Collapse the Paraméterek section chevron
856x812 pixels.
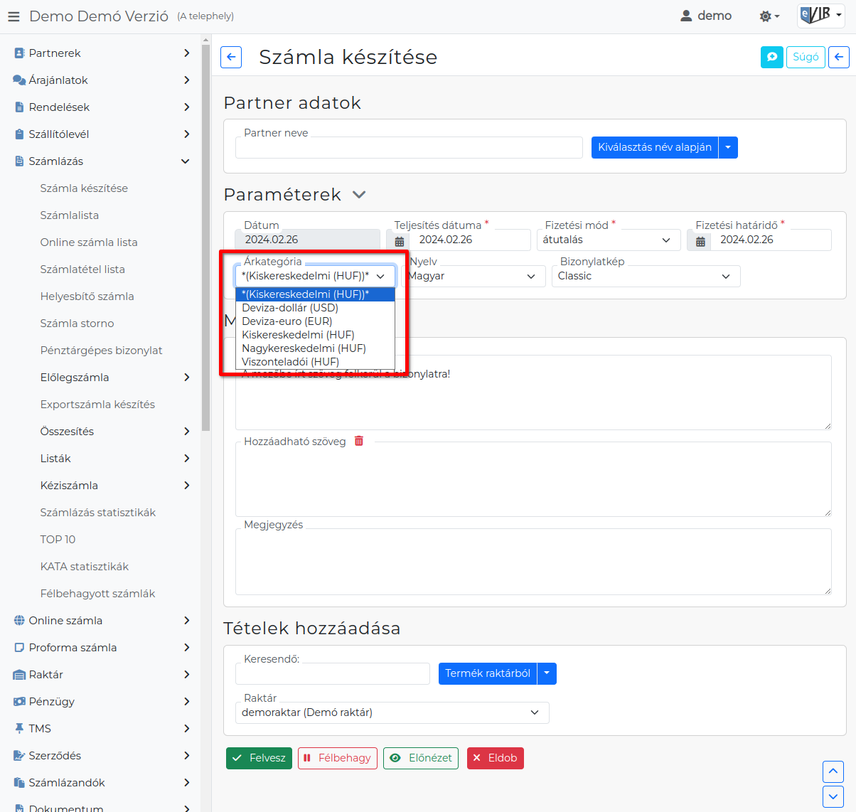tap(360, 195)
